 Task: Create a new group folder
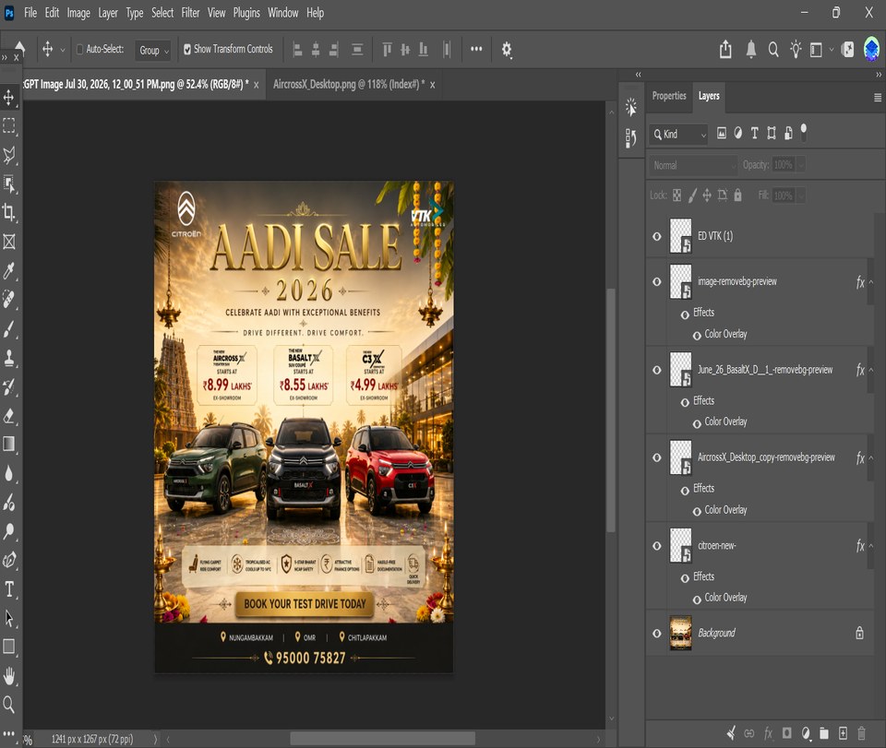[824, 733]
